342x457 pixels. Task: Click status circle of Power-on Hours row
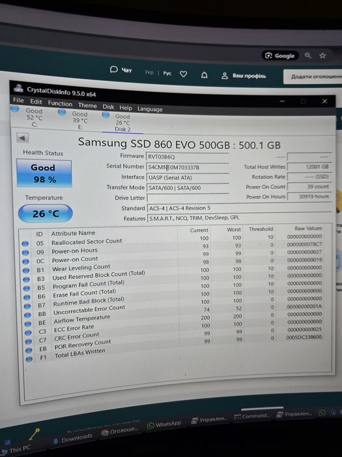tap(25, 253)
